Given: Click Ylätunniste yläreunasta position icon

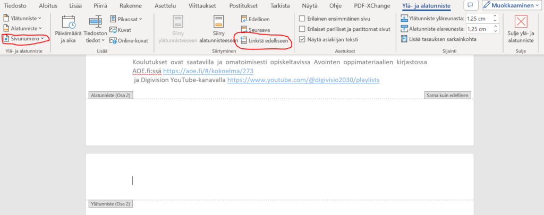Looking at the screenshot, I should (404, 19).
